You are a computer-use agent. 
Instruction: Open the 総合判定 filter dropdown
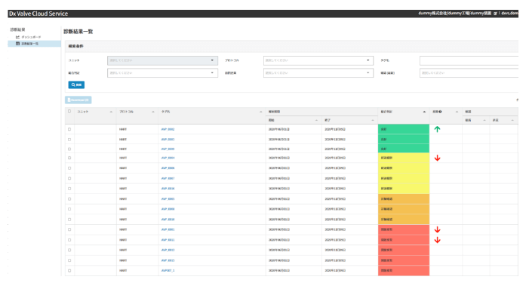click(x=162, y=72)
